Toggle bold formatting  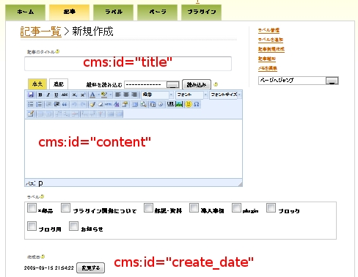40,95
